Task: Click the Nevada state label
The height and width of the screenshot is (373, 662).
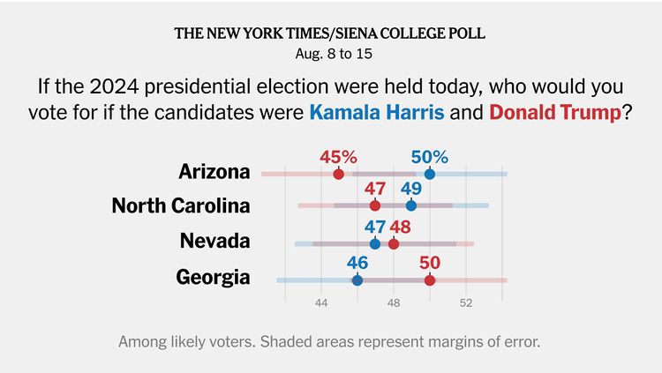Action: [x=214, y=241]
